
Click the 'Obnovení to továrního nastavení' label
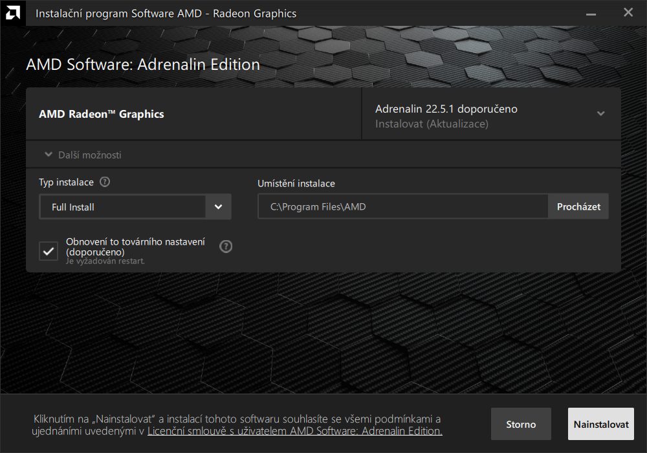point(135,246)
